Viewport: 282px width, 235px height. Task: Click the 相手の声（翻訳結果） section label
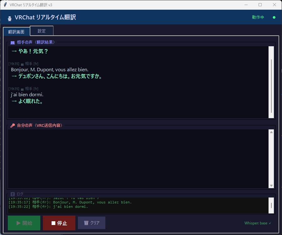36,42
